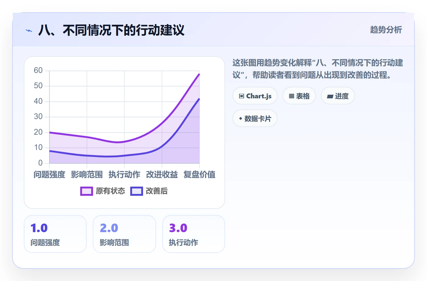427x281 pixels.
Task: Click the heading 八、不同情况下的行动建议
Action: tap(111, 30)
